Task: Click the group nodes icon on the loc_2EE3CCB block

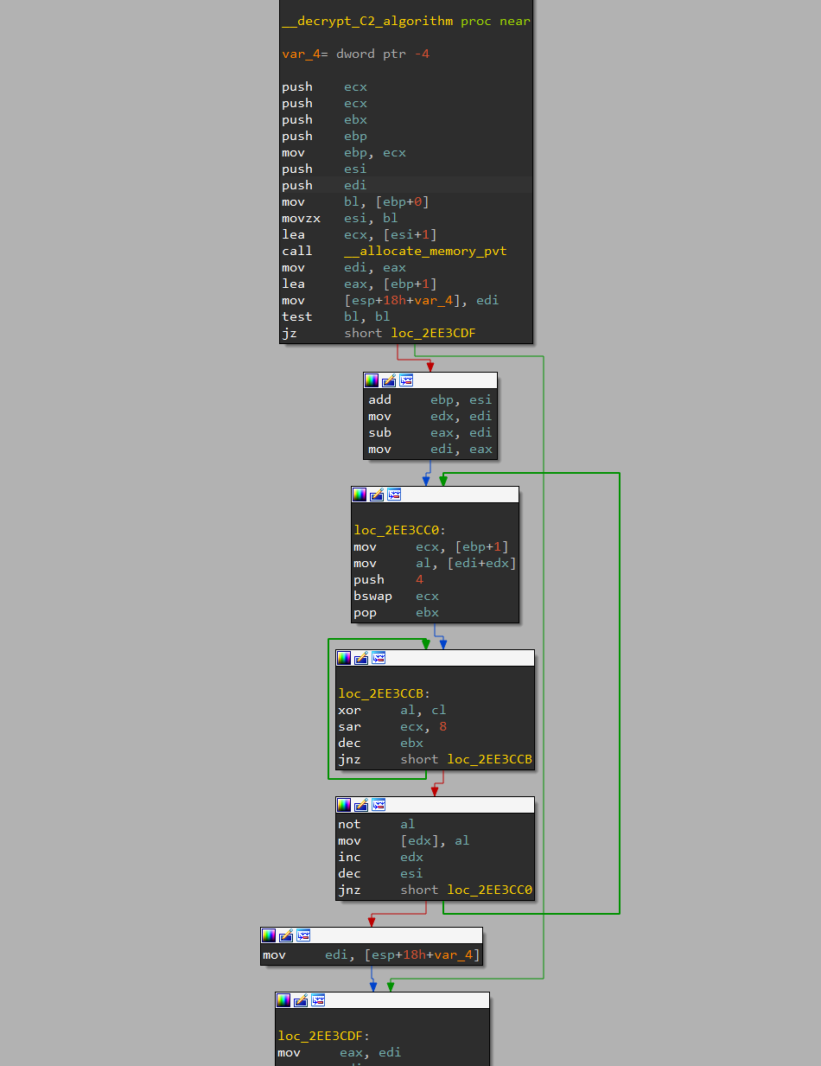Action: (379, 658)
